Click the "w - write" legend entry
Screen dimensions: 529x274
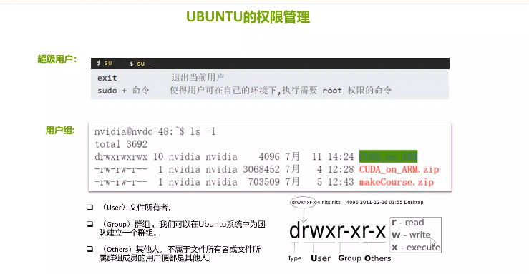click(x=411, y=235)
